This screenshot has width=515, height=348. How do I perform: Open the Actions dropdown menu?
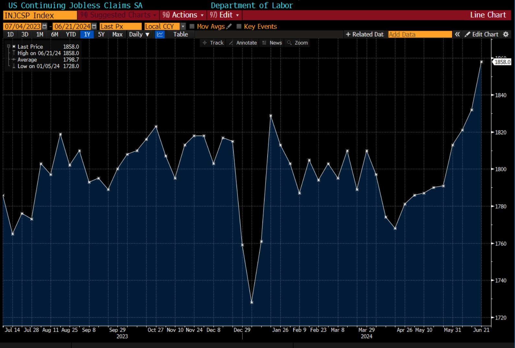[x=183, y=15]
